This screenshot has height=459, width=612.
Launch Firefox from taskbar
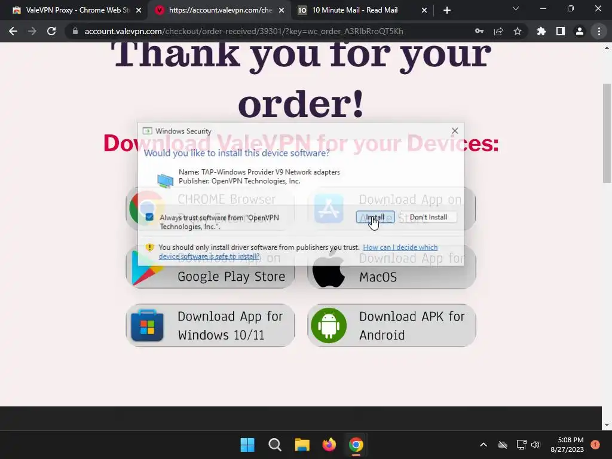pos(329,445)
